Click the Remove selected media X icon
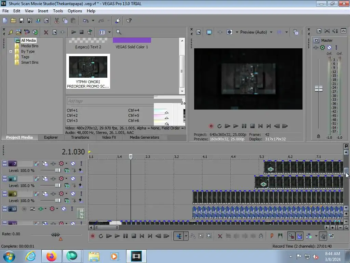Image resolution: width=350 pixels, height=263 pixels. click(x=46, y=32)
